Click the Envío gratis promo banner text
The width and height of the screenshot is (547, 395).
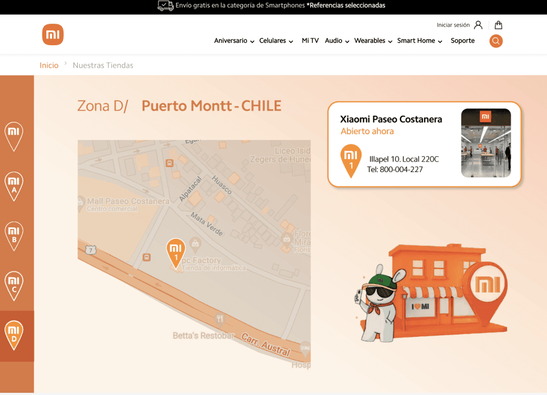[280, 6]
